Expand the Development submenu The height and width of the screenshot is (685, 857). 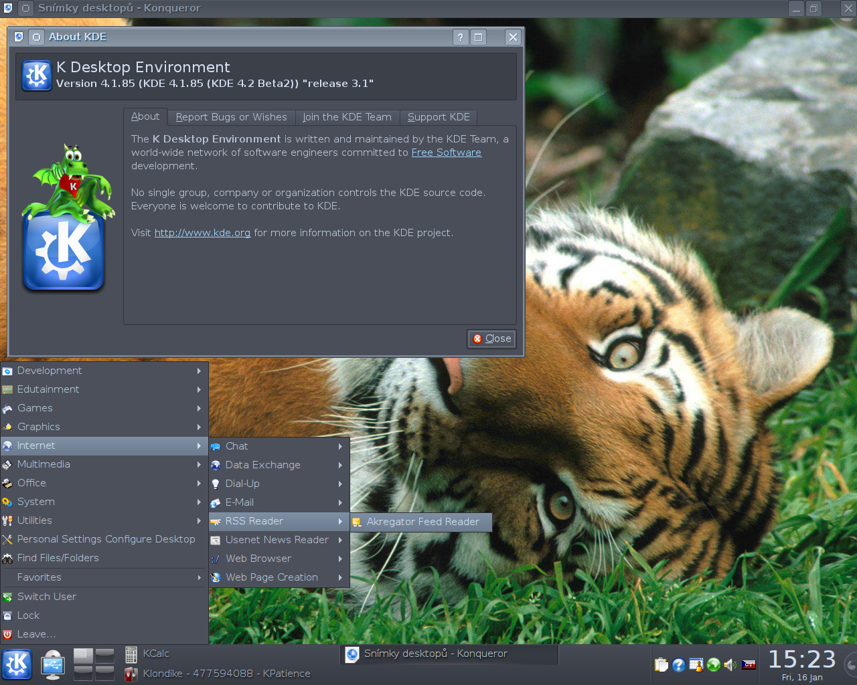(x=104, y=371)
